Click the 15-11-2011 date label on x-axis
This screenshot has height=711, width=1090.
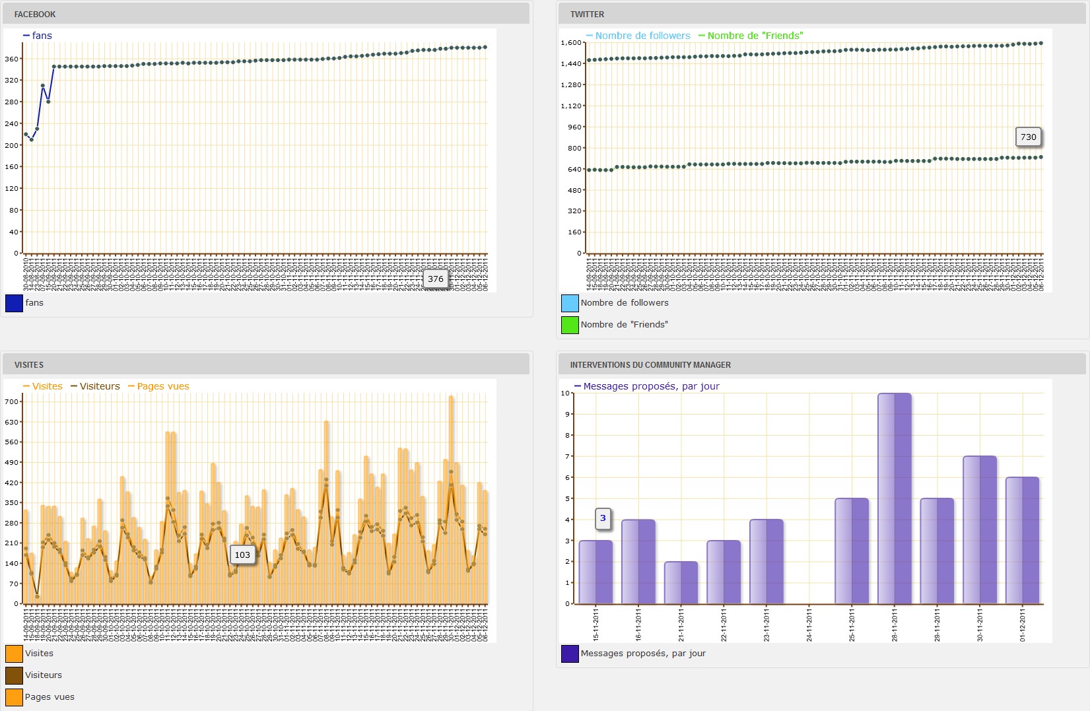596,625
